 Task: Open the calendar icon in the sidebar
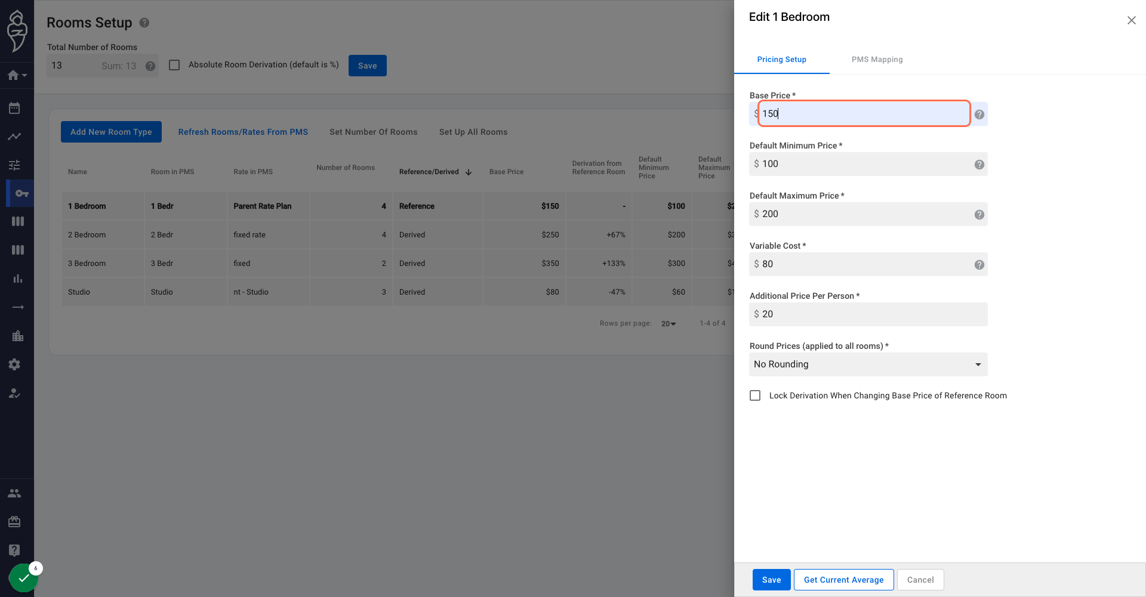(x=14, y=108)
